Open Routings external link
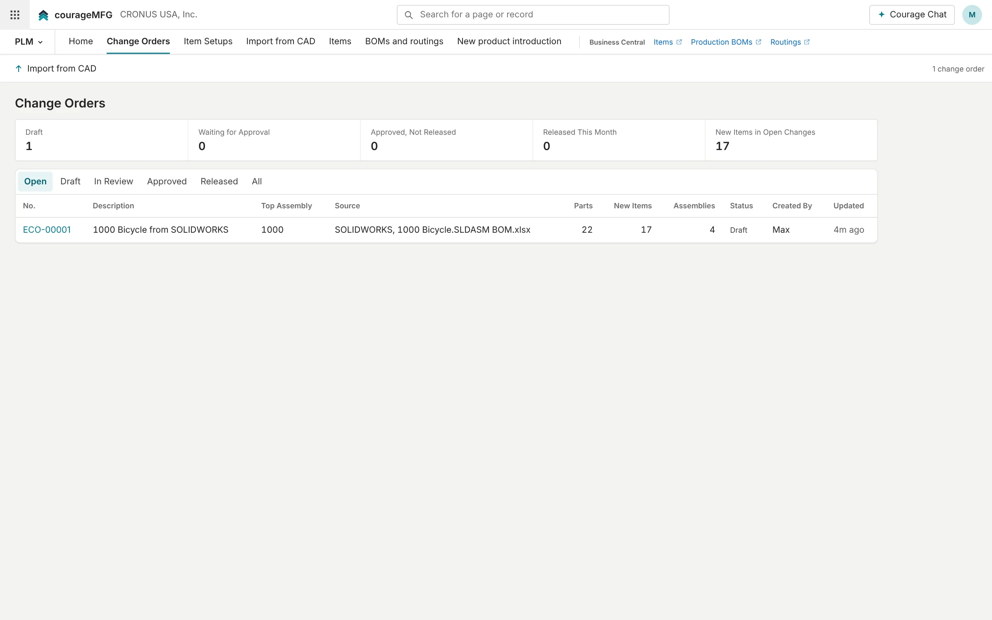The height and width of the screenshot is (620, 992). [790, 42]
